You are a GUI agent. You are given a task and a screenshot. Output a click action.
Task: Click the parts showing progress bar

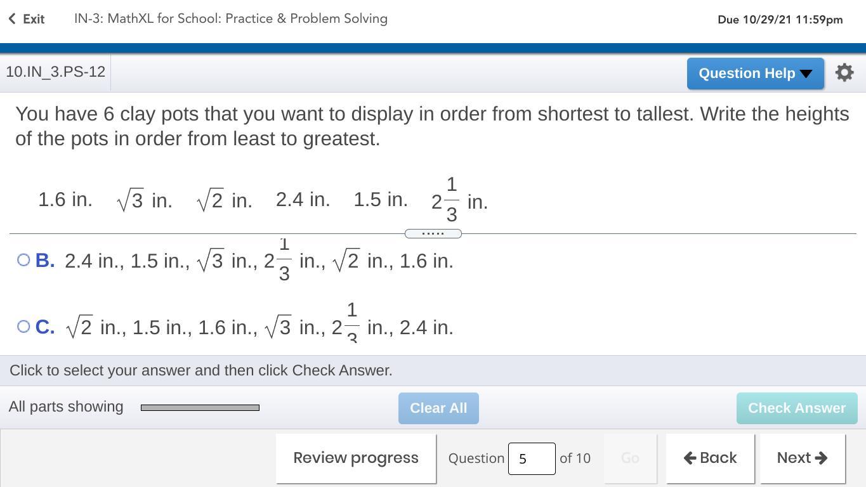coord(200,408)
